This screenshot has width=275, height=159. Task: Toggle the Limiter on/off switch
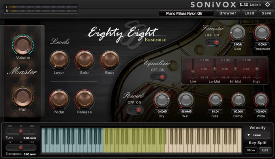pos(213,42)
